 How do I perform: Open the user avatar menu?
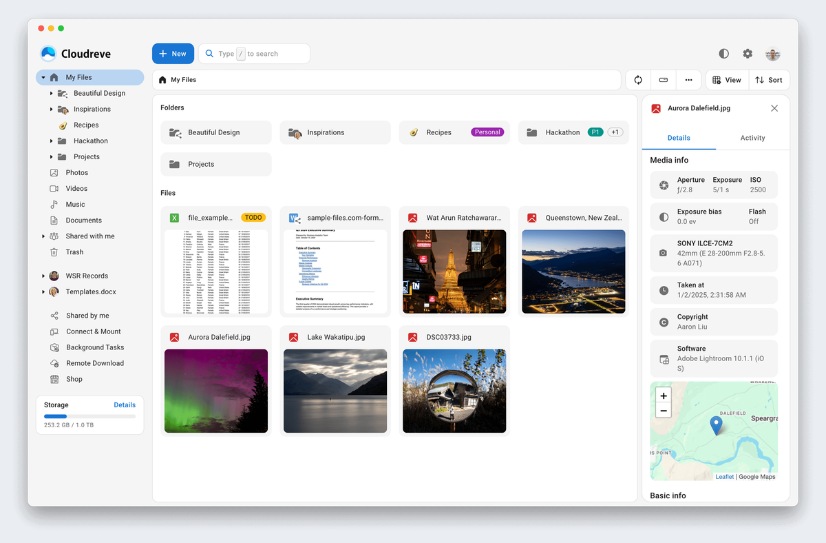tap(773, 54)
